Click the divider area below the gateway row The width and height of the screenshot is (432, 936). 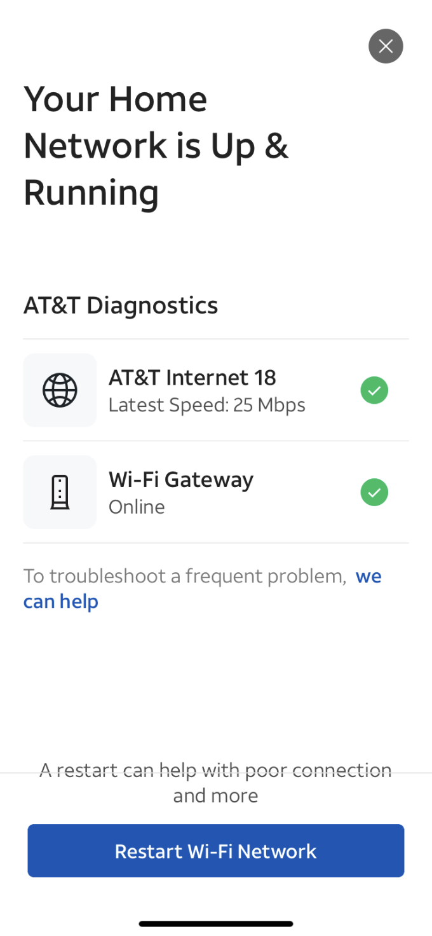pyautogui.click(x=216, y=542)
